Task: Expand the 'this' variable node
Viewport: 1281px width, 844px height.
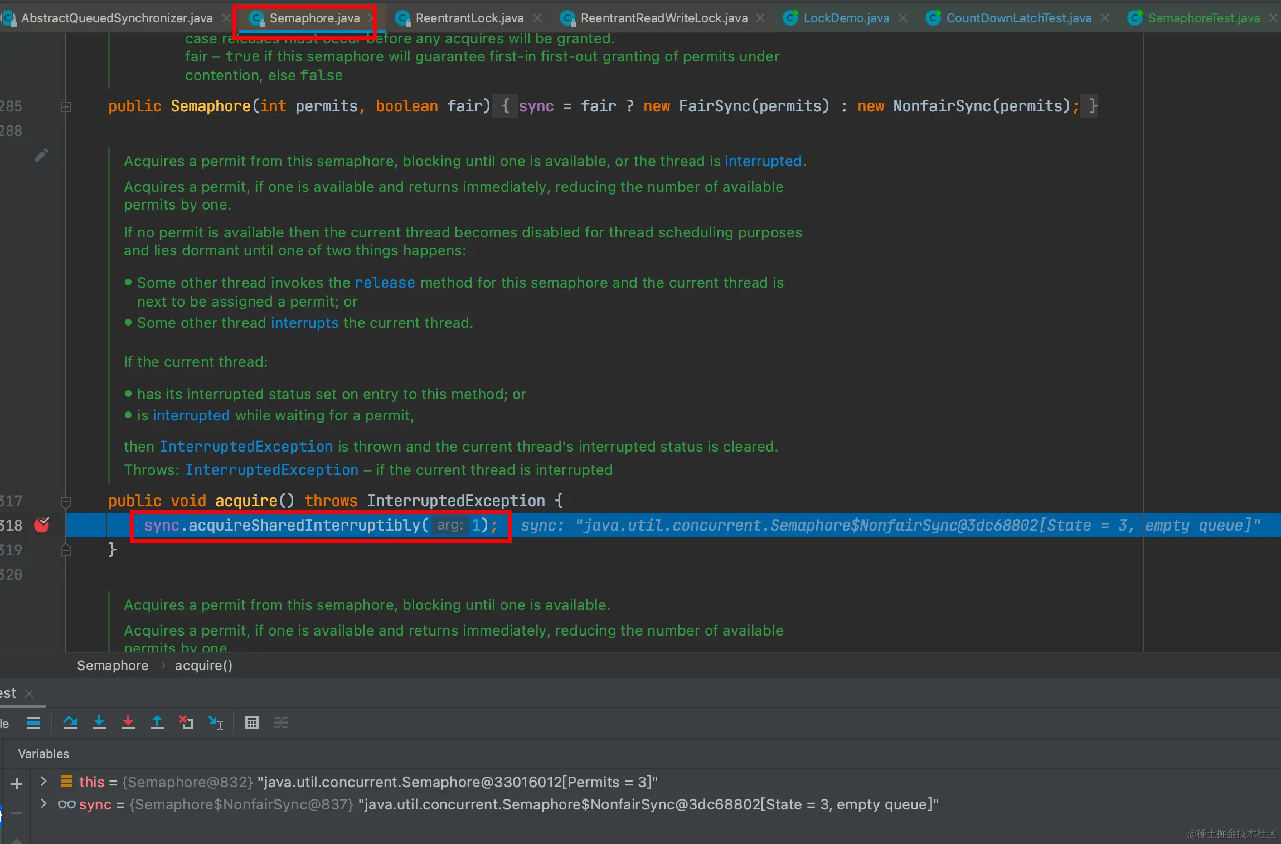Action: click(43, 782)
